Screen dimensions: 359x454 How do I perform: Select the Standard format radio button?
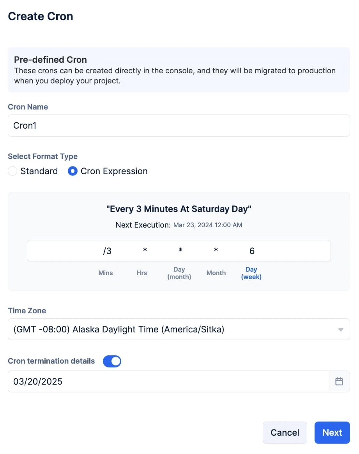pos(12,171)
